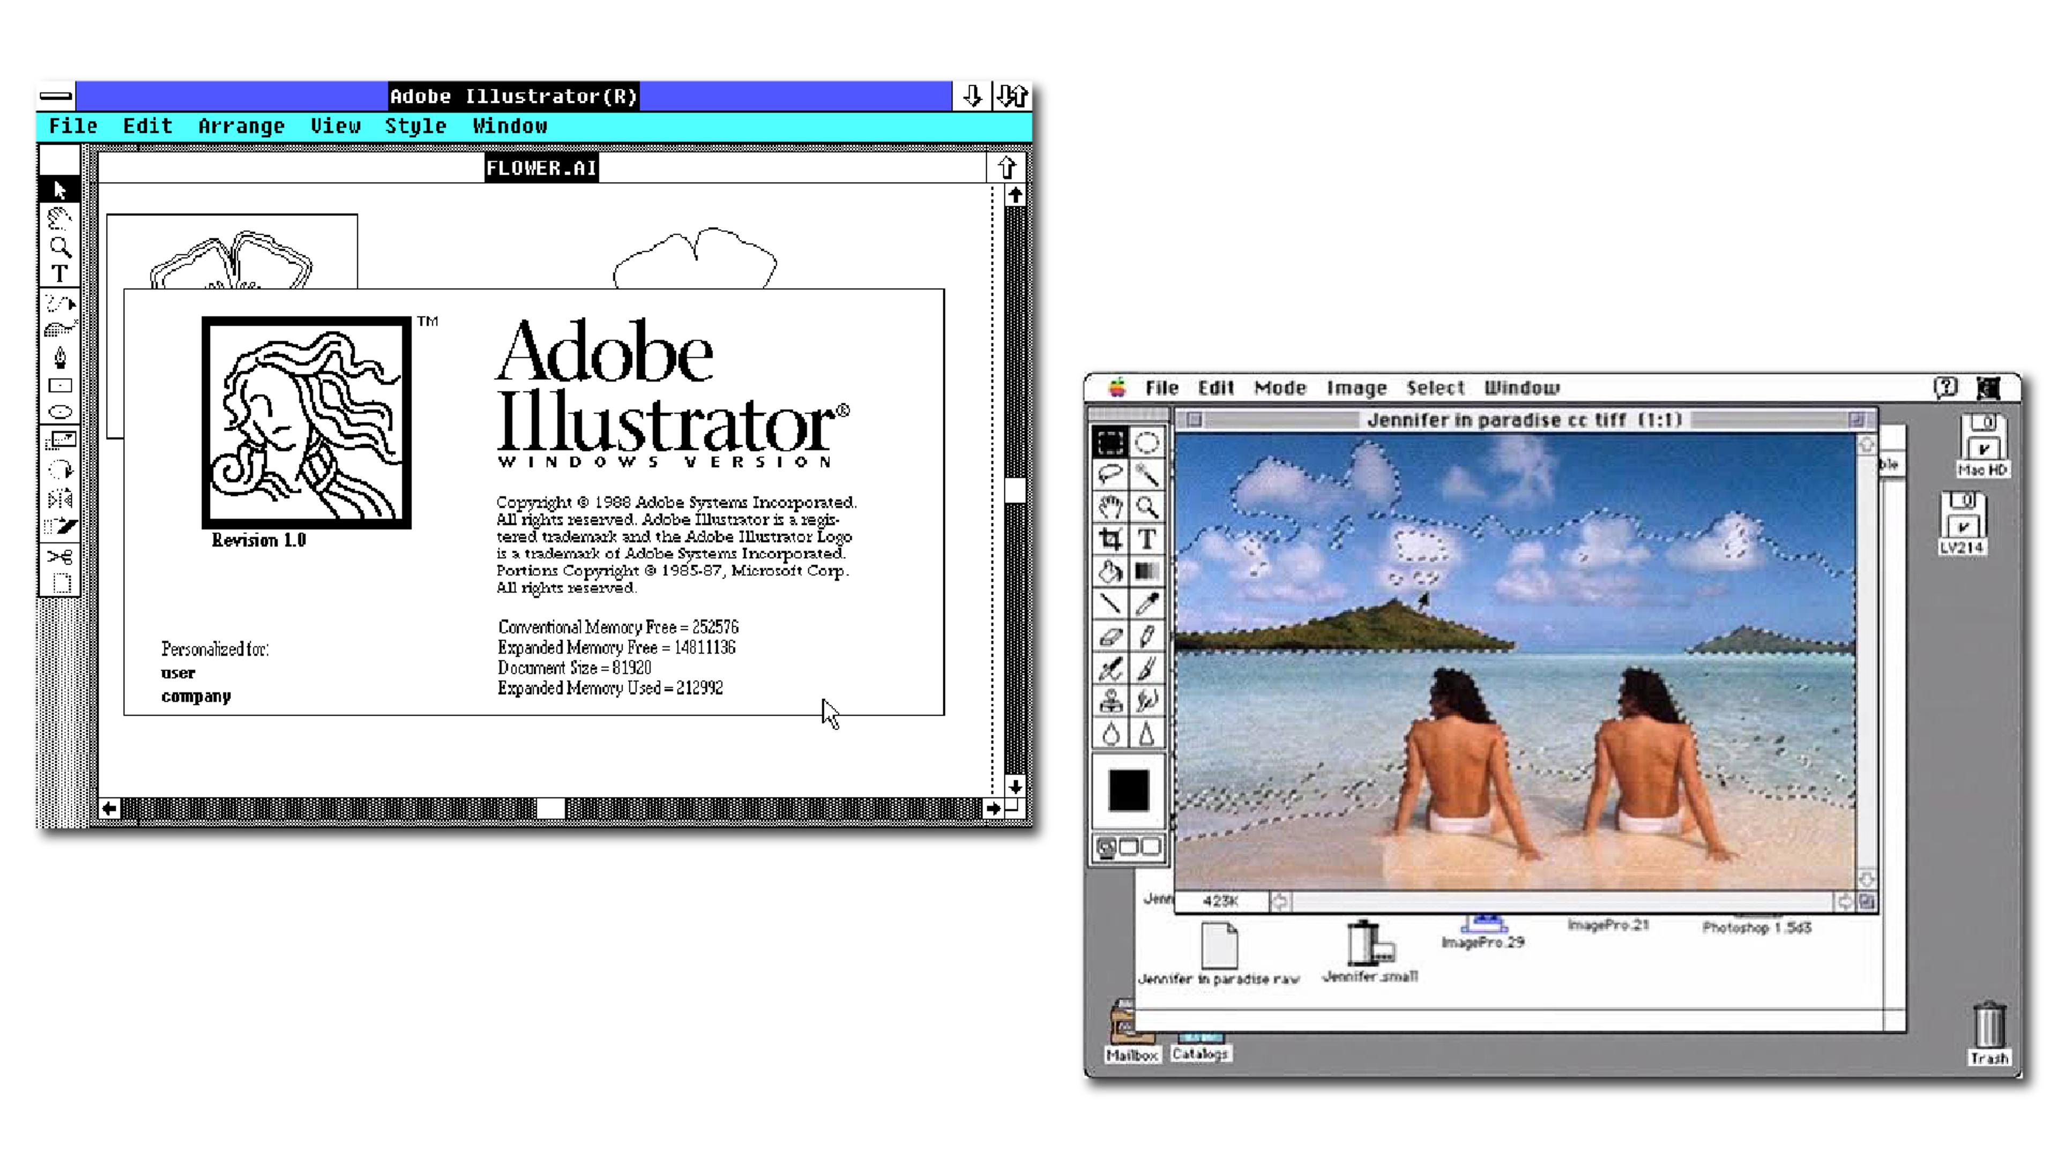Select the Eraser tool in Photoshop
Image resolution: width=2058 pixels, height=1158 pixels.
point(1110,637)
